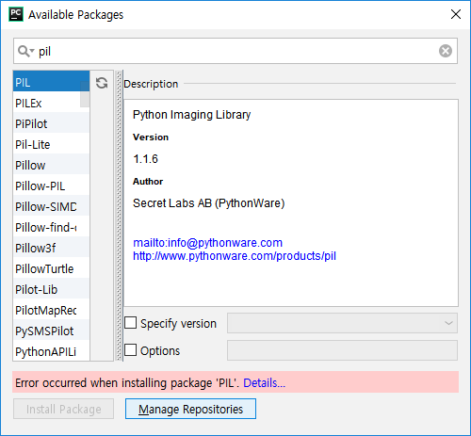Enable the Specify version checkbox

pos(131,323)
